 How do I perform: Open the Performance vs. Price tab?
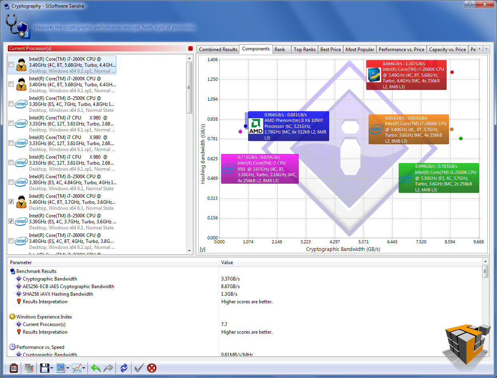tap(402, 50)
